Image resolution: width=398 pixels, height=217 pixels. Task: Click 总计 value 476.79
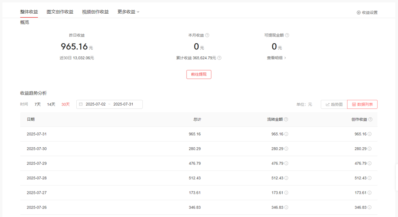(195, 163)
